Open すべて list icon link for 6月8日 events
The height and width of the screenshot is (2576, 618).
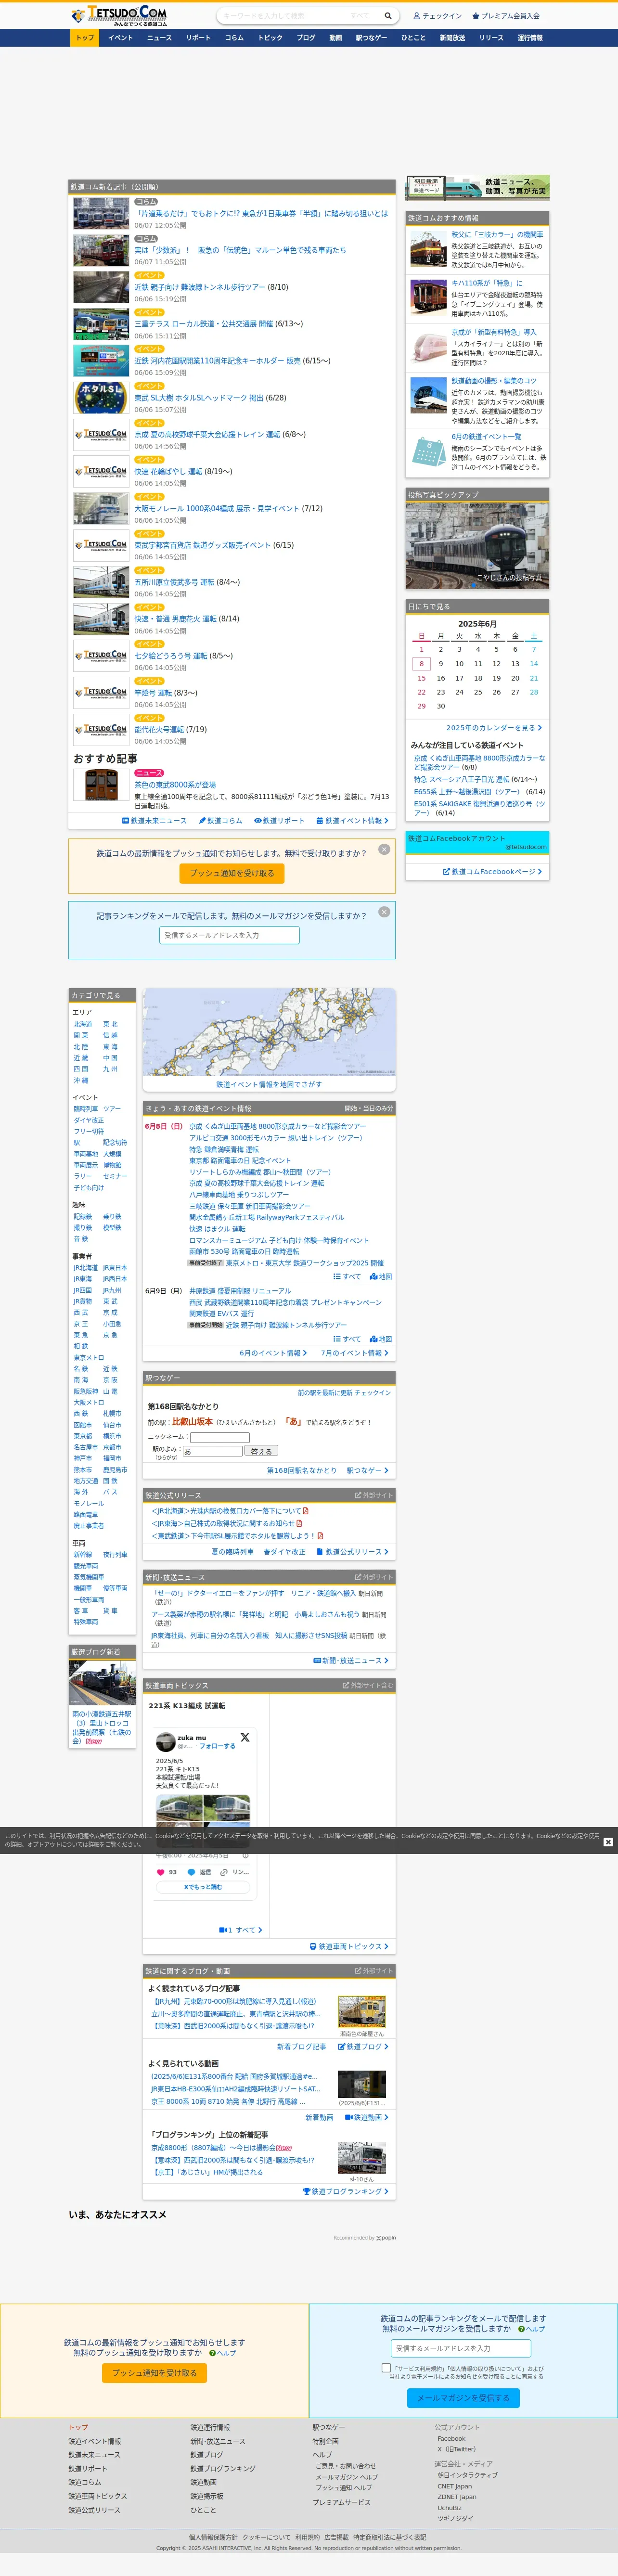[347, 1276]
